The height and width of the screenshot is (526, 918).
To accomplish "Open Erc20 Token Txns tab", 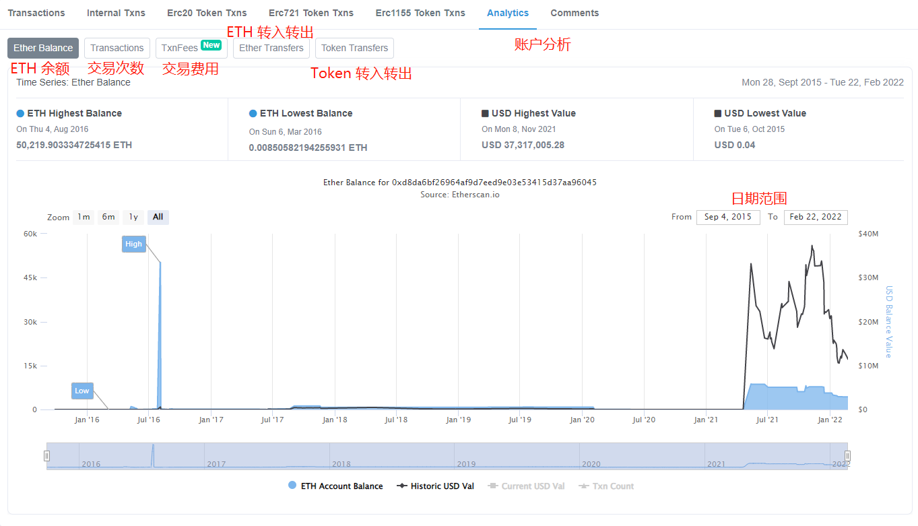I will (x=207, y=13).
